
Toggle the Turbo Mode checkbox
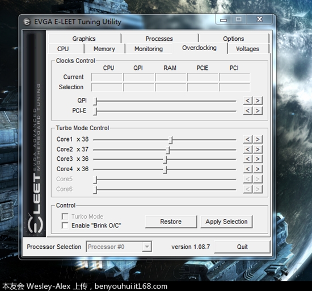point(65,217)
